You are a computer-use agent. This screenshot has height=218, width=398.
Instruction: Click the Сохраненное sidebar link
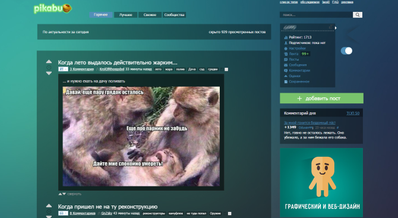pos(299,82)
